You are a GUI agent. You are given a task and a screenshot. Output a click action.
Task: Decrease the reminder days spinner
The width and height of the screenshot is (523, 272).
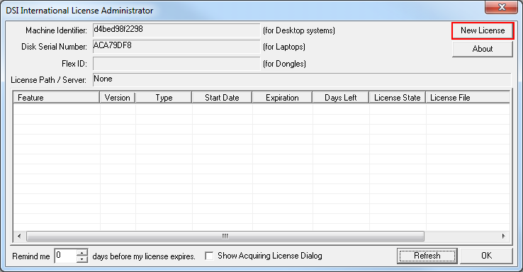coord(82,259)
